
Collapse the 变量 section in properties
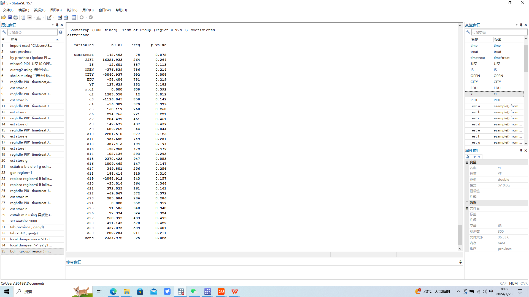[467, 162]
